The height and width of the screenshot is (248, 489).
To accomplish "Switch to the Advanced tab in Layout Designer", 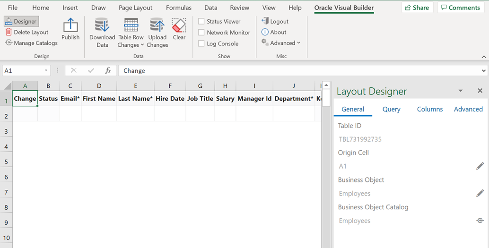I will tap(468, 109).
